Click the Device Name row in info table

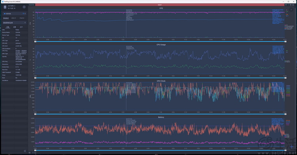[x=14, y=33]
